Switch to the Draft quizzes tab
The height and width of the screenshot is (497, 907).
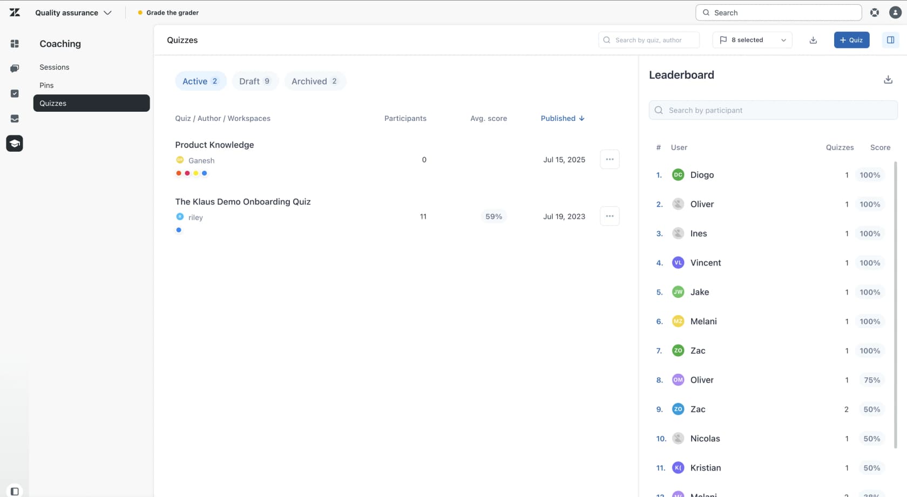tap(255, 81)
